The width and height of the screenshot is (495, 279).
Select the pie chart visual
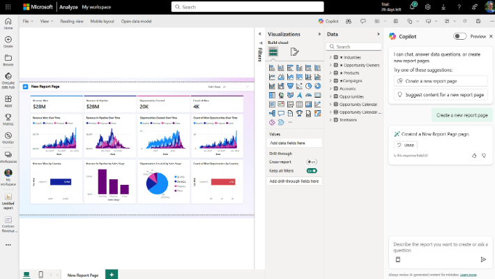coord(308,86)
